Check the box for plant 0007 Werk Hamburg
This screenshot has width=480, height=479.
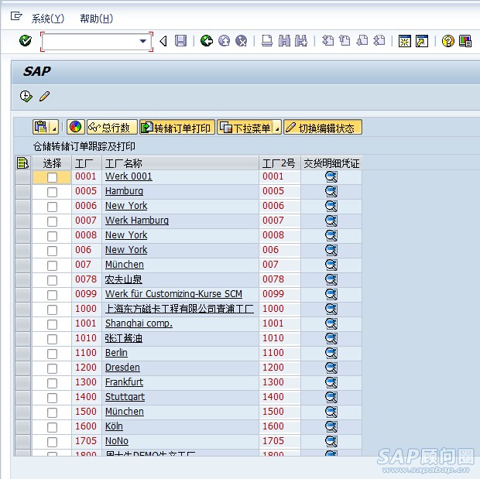click(x=52, y=221)
